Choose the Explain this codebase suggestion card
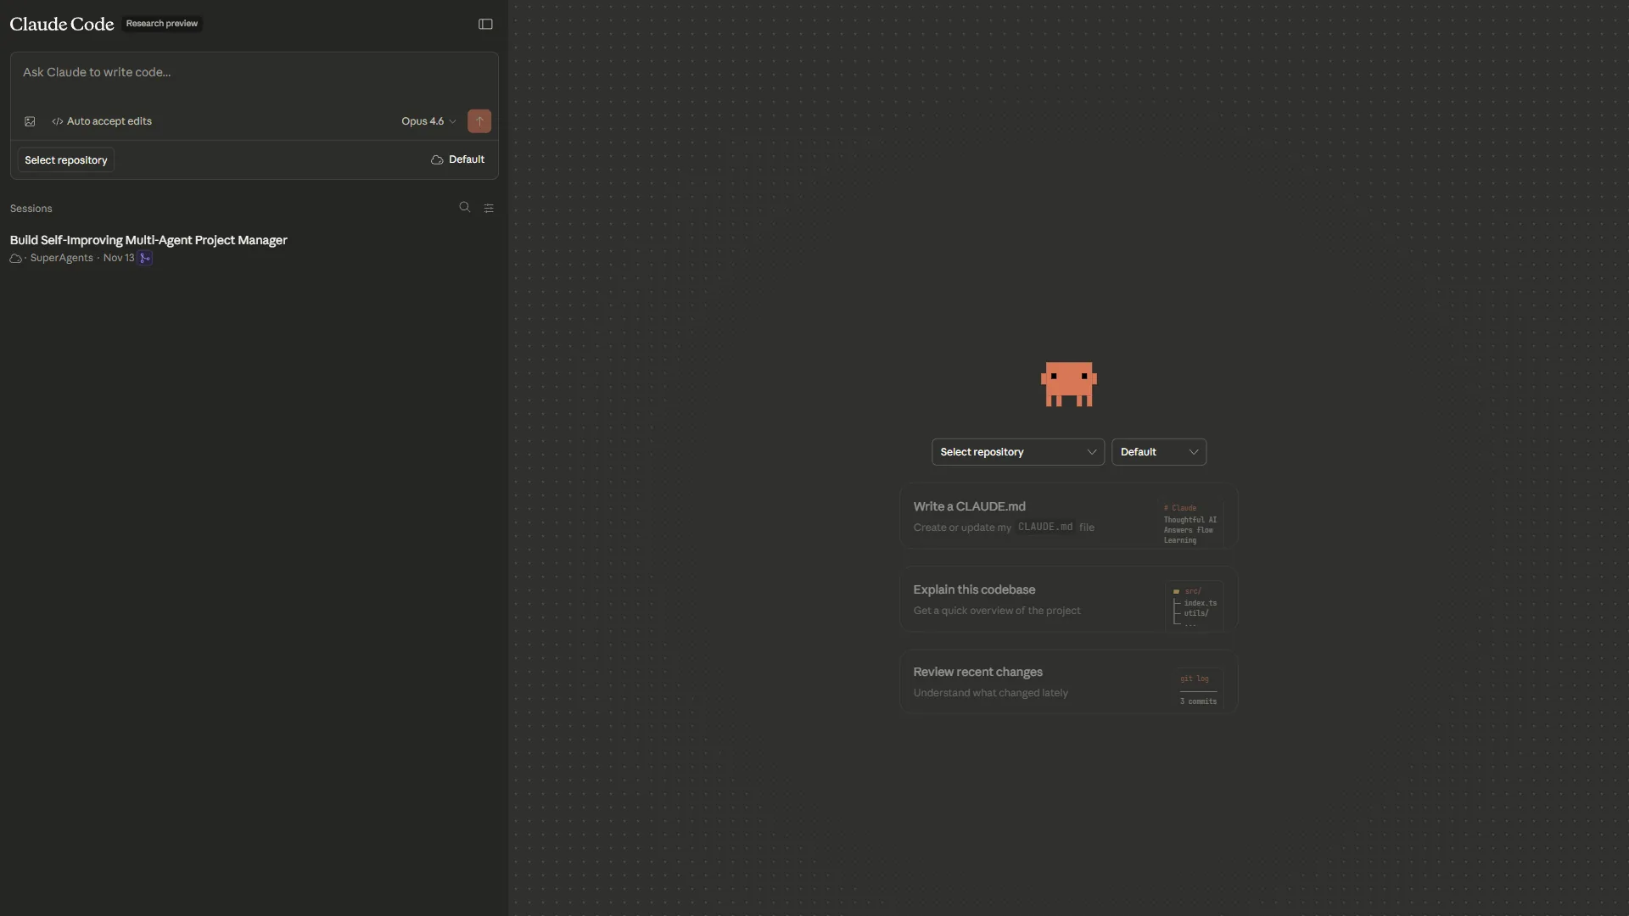 pos(1069,600)
